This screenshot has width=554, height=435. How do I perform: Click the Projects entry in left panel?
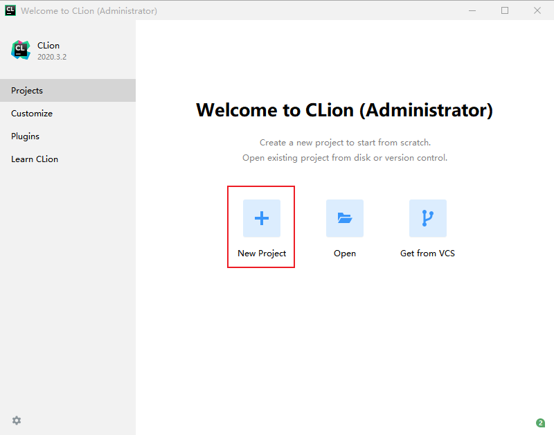[28, 90]
